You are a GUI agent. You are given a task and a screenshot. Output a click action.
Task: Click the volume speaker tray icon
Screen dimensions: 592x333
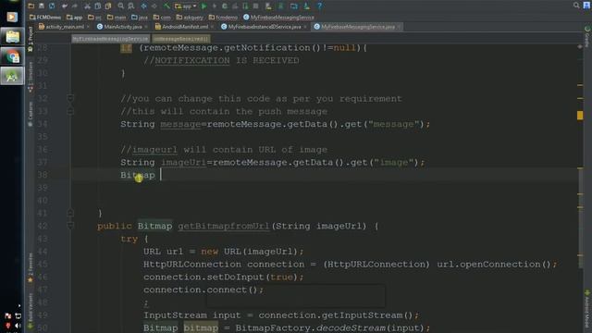click(x=18, y=326)
